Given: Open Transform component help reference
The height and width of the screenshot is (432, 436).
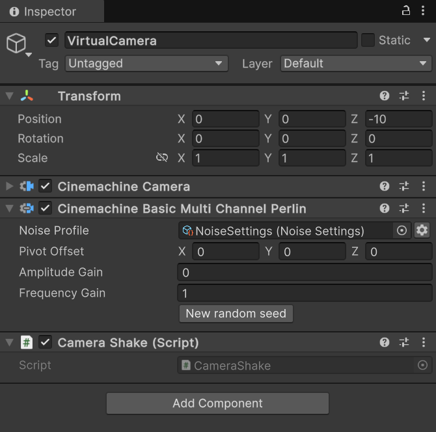Looking at the screenshot, I should coord(385,96).
